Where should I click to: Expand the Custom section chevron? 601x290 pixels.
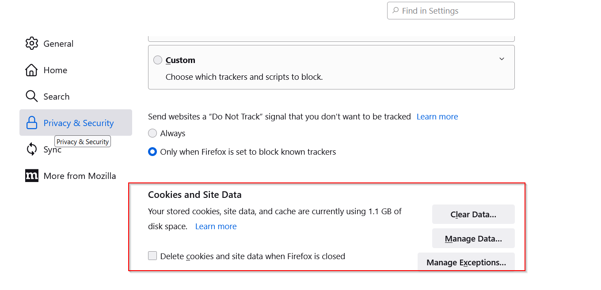coord(502,59)
